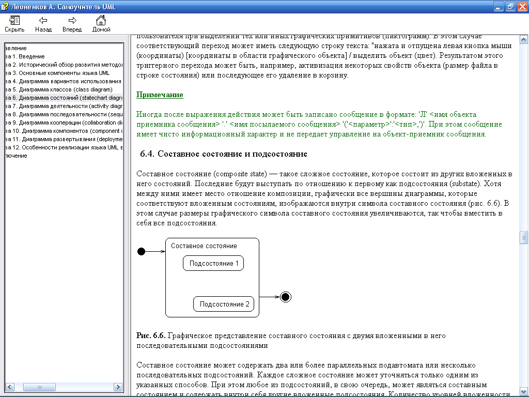Select chapter 6 Диаграмма состояний (statechart)

point(64,98)
